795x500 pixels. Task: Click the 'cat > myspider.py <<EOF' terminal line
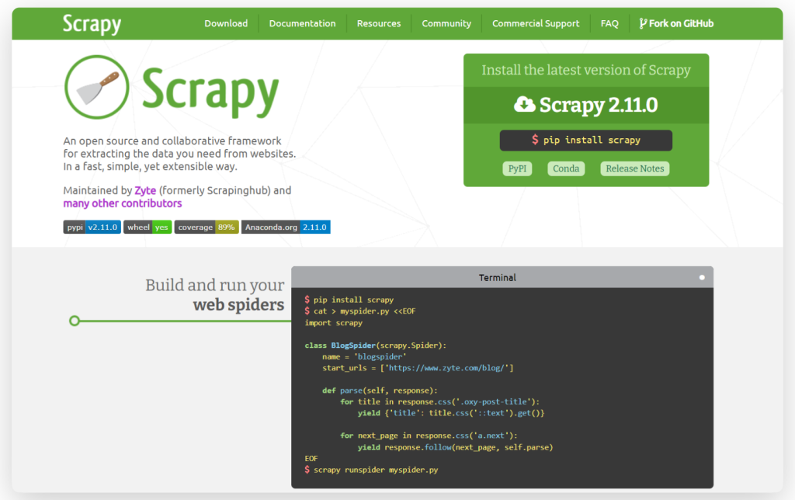click(x=360, y=311)
